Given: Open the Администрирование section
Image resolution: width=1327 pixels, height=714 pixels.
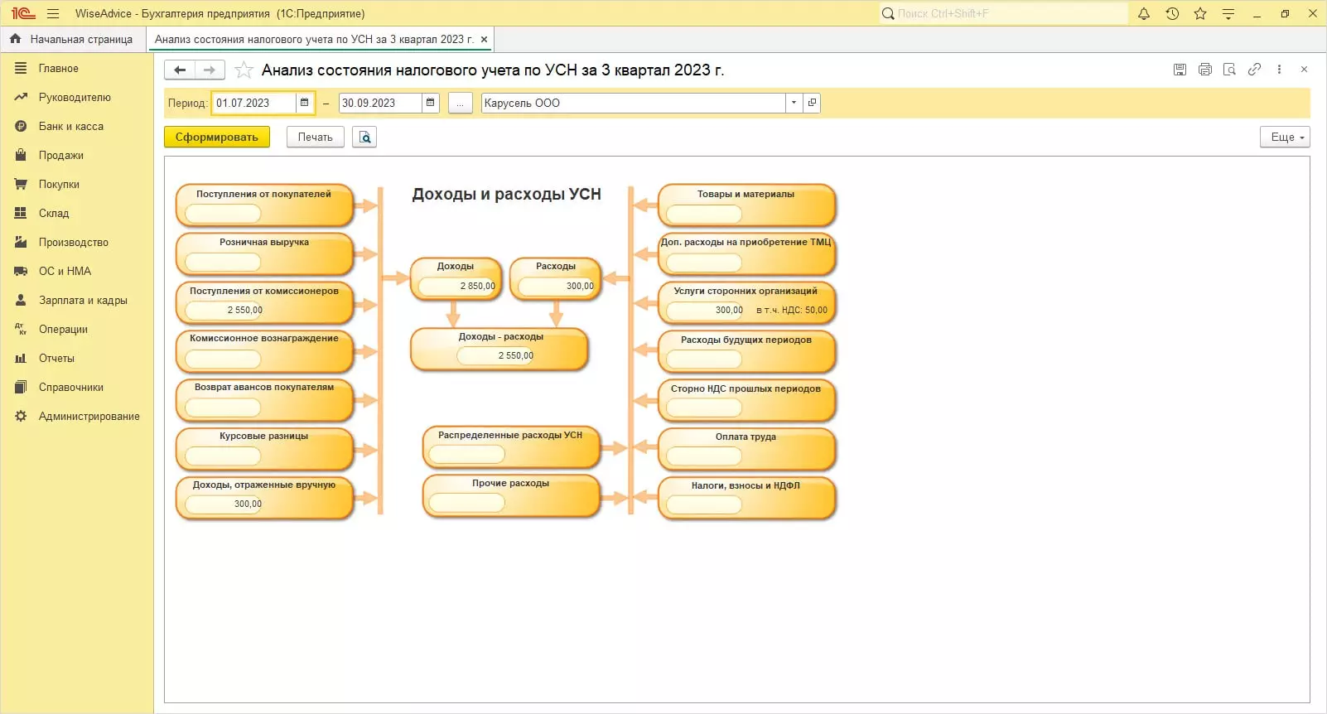Looking at the screenshot, I should click(89, 417).
